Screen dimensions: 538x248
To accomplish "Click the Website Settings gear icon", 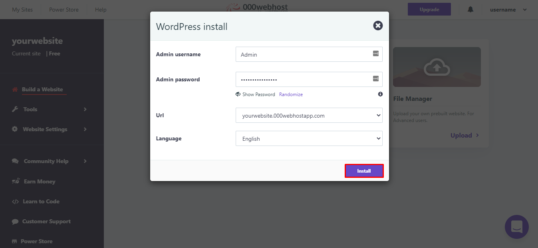I will click(x=15, y=129).
